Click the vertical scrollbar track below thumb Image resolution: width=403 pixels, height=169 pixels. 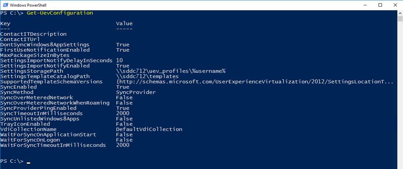[x=400, y=95]
